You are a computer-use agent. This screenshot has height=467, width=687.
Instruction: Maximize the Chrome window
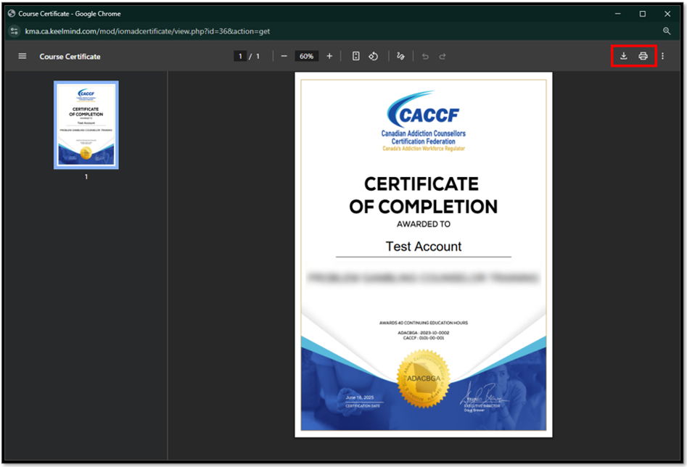tap(642, 14)
